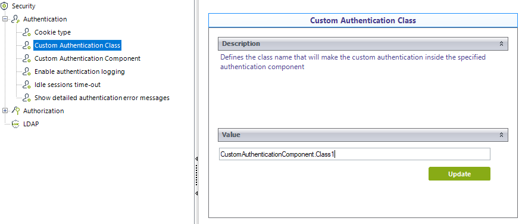Click the Authorization key icon
The width and height of the screenshot is (522, 224).
(15, 111)
